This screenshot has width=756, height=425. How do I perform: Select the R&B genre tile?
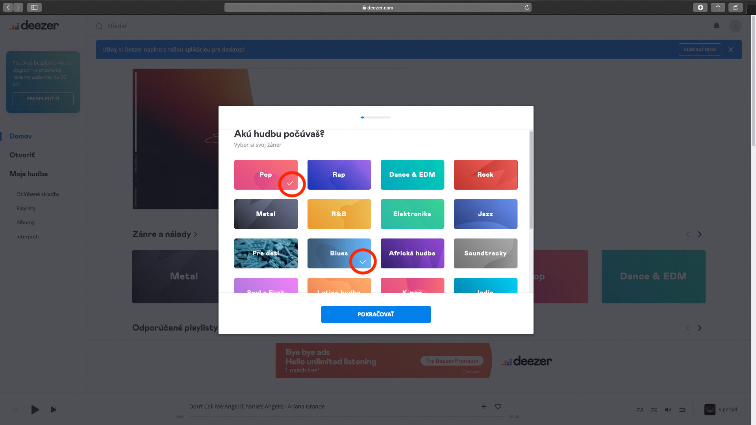[x=339, y=214]
